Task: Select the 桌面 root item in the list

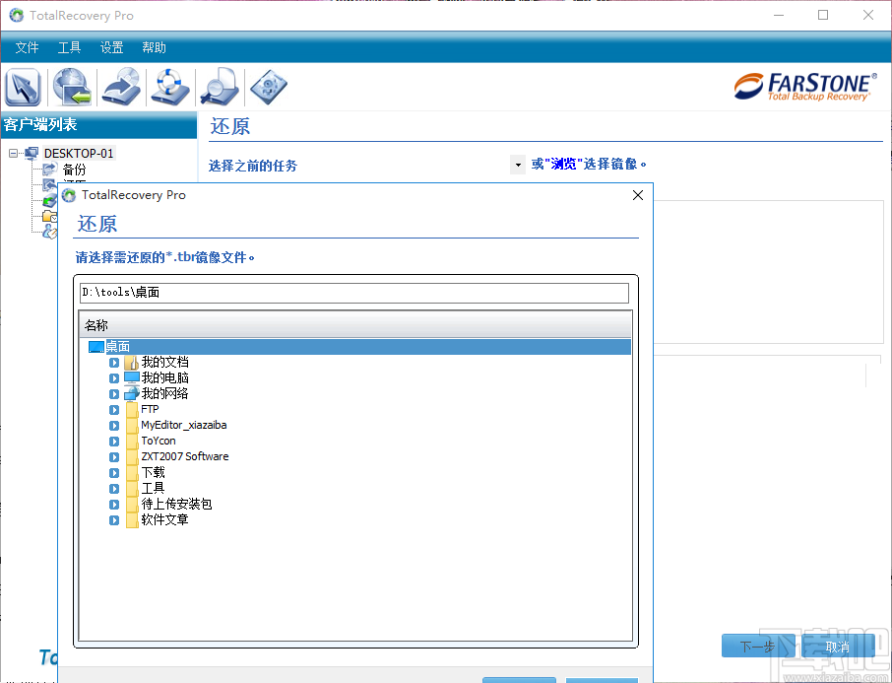Action: coord(118,346)
